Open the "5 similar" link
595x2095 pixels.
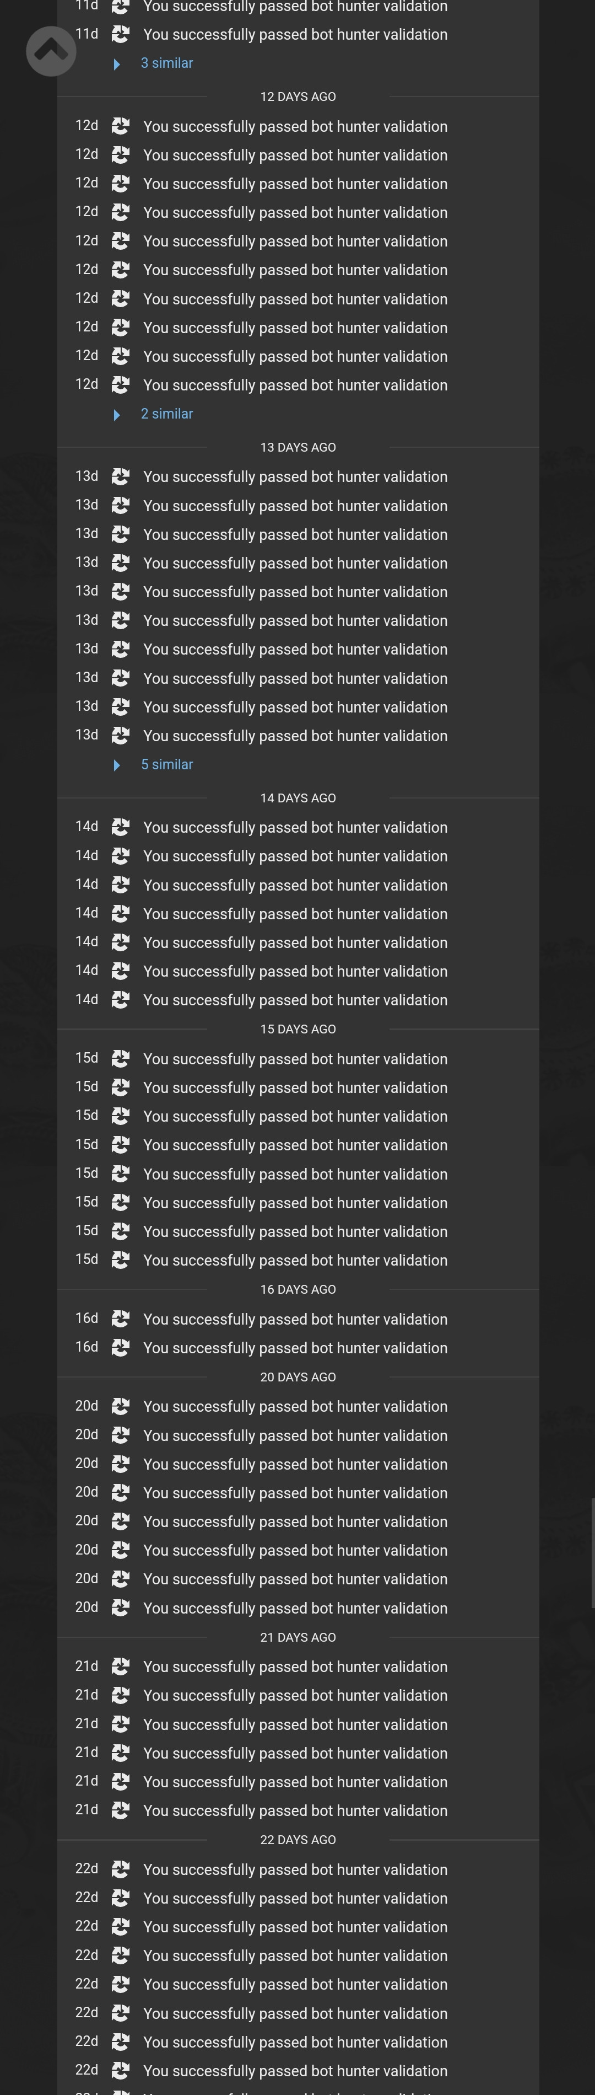pyautogui.click(x=166, y=764)
